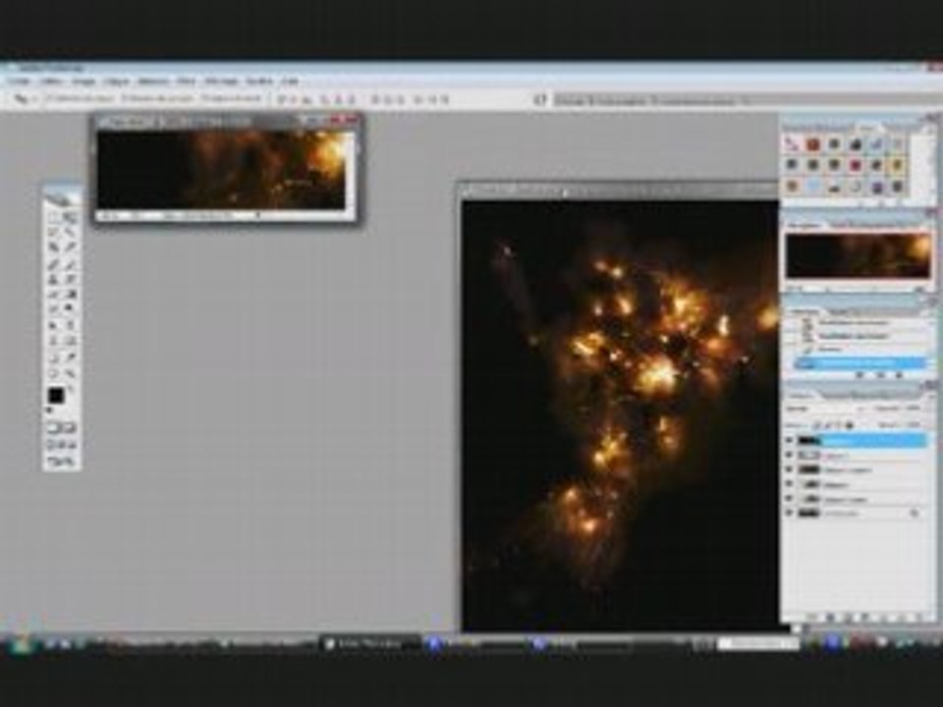Click the trash icon in the Layers panel
This screenshot has width=943, height=707.
pyautogui.click(x=915, y=617)
